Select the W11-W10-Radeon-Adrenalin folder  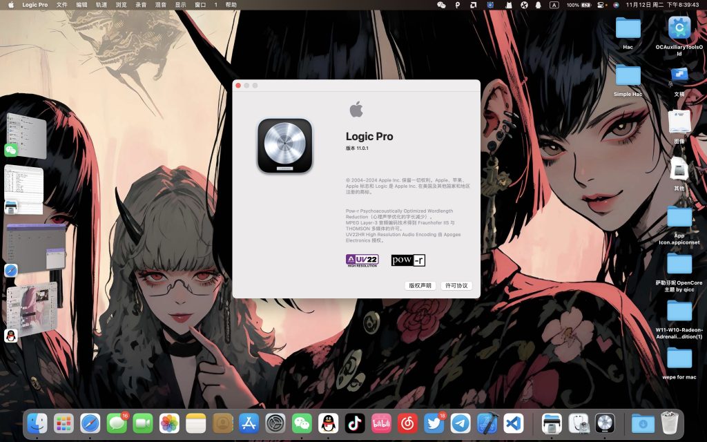pyautogui.click(x=679, y=319)
